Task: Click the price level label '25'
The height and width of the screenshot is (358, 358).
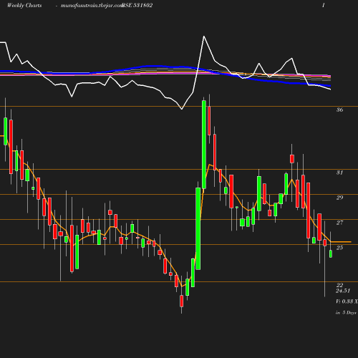Action: point(339,248)
